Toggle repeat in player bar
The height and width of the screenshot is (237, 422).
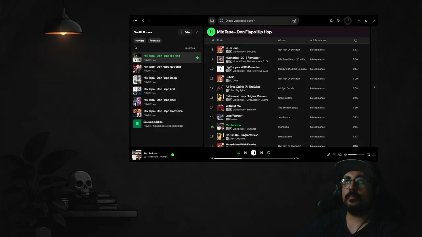coord(269,153)
